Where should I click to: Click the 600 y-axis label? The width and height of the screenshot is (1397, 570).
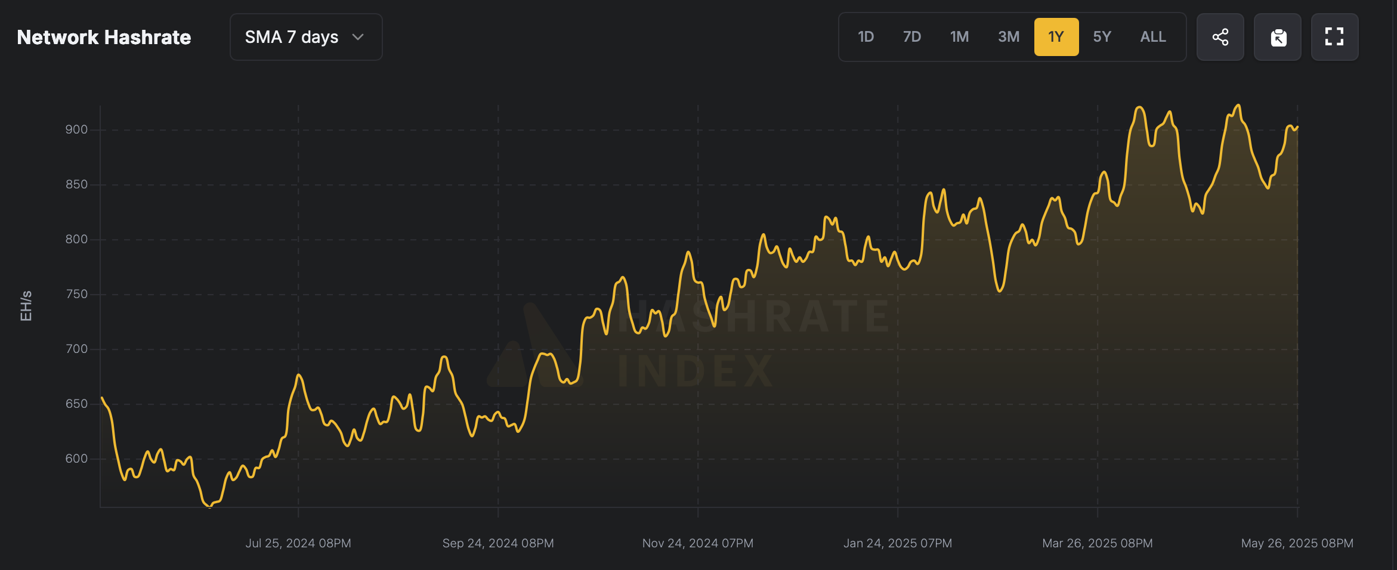(x=76, y=459)
